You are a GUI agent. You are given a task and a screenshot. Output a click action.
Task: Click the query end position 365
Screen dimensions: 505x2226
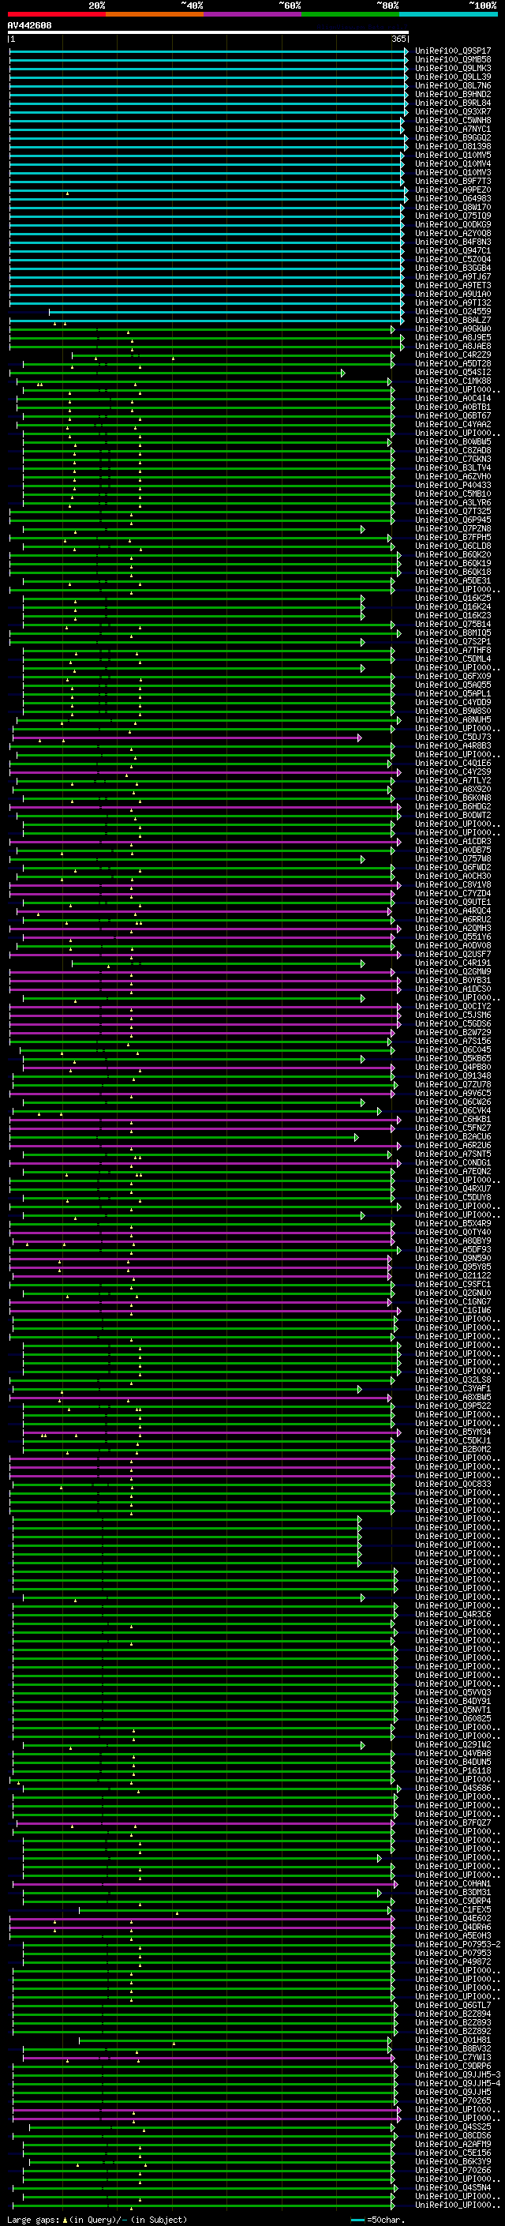click(x=398, y=39)
